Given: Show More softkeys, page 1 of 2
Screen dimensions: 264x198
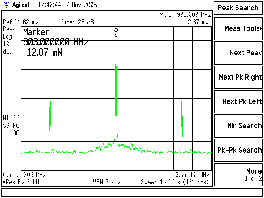Looking at the screenshot, I should (x=238, y=174).
